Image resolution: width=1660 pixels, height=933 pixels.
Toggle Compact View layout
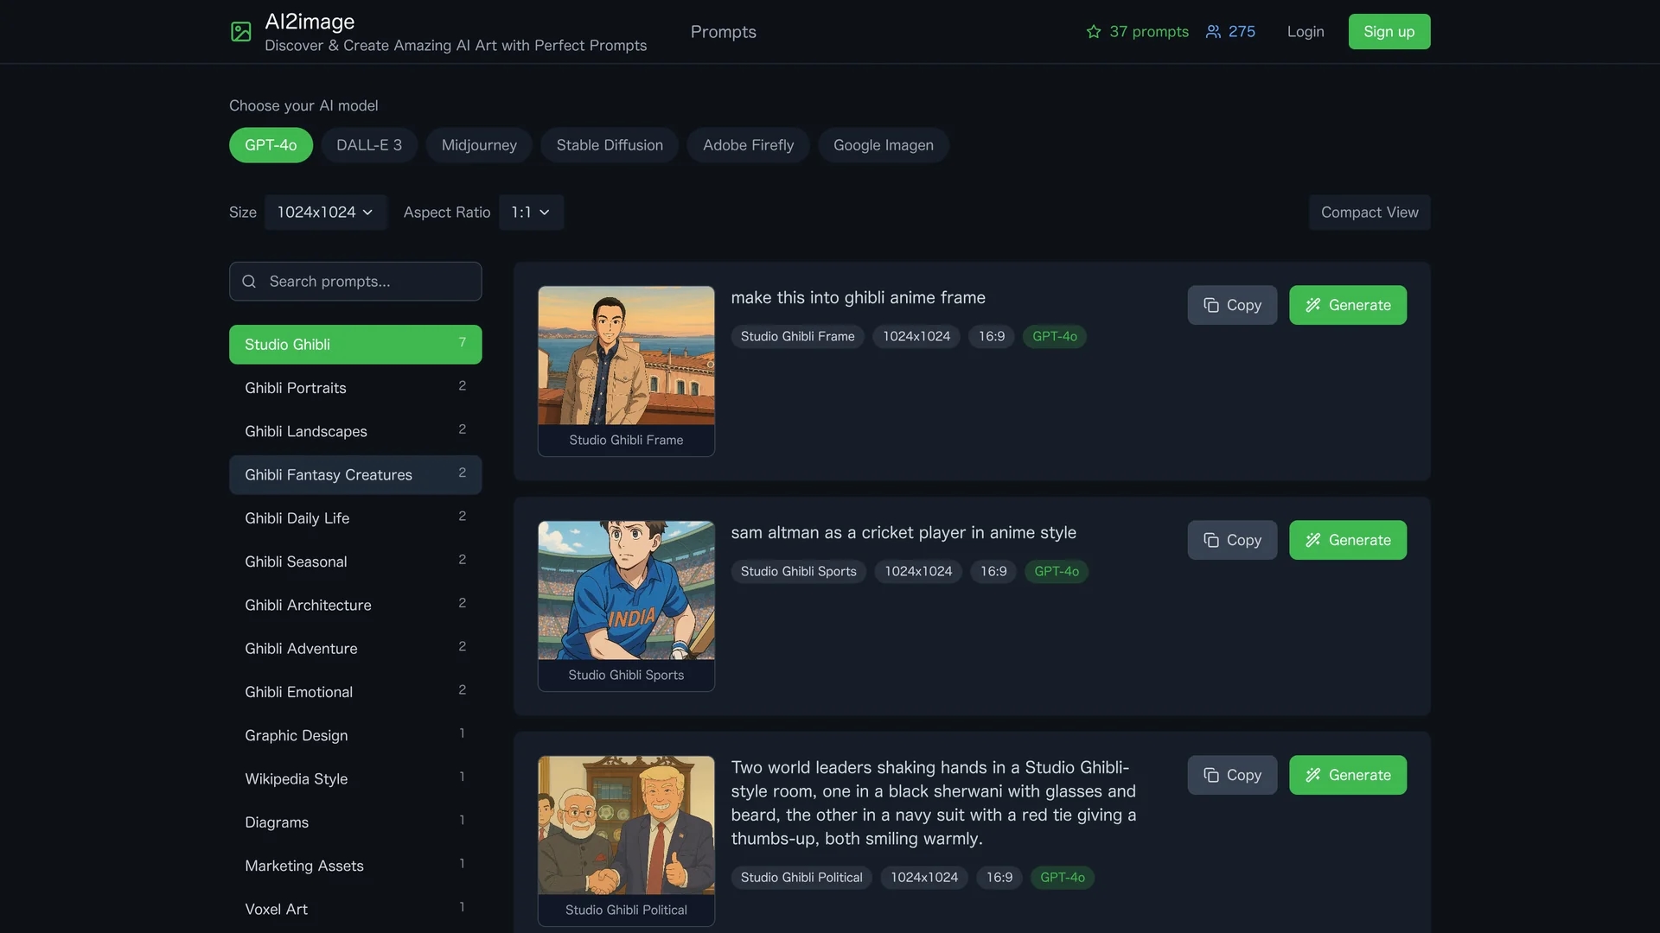click(x=1369, y=213)
